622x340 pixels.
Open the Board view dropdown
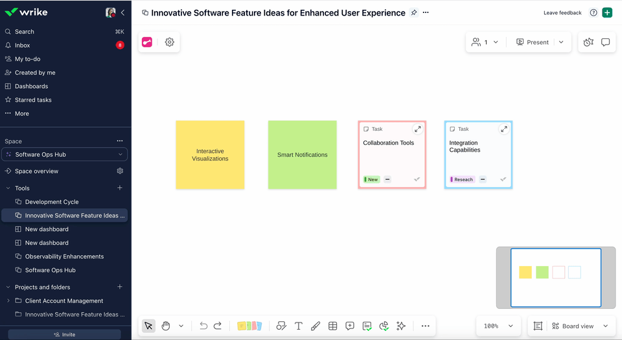[x=580, y=326]
